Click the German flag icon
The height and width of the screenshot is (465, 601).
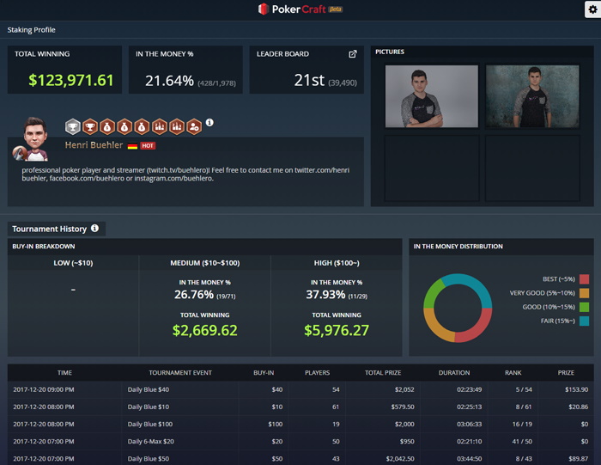[132, 146]
